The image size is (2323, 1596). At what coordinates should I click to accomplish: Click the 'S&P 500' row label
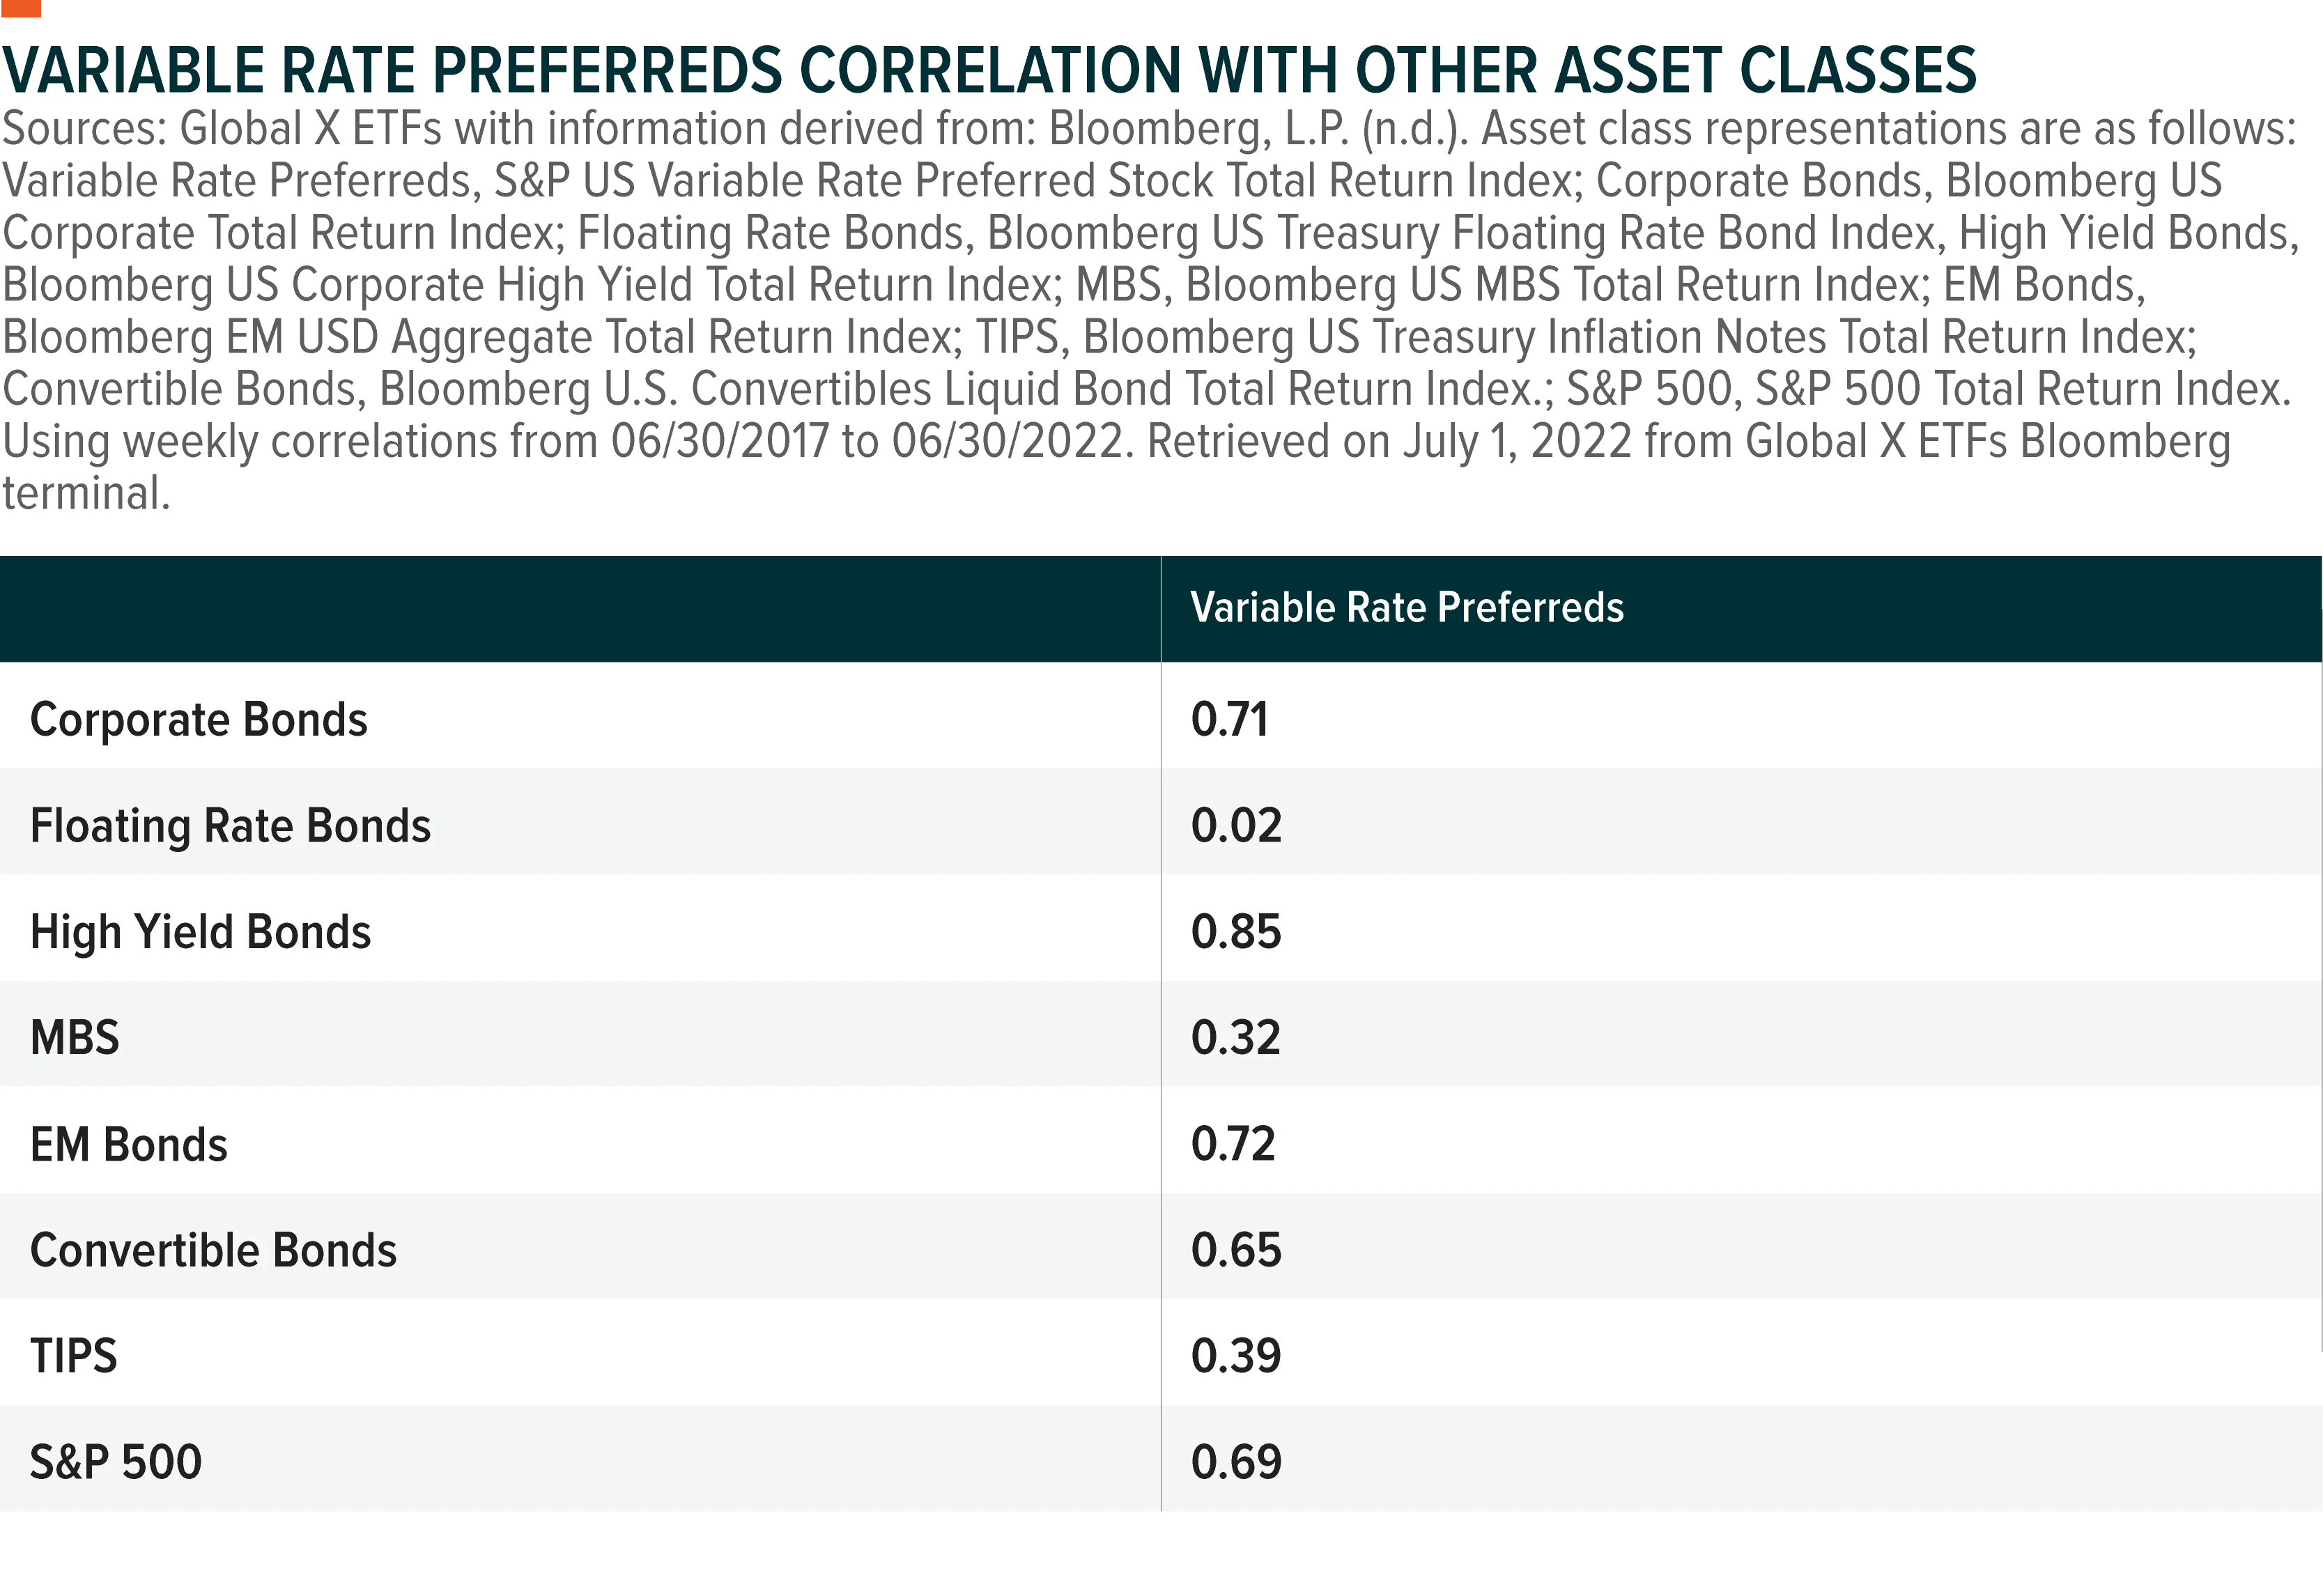tap(116, 1463)
